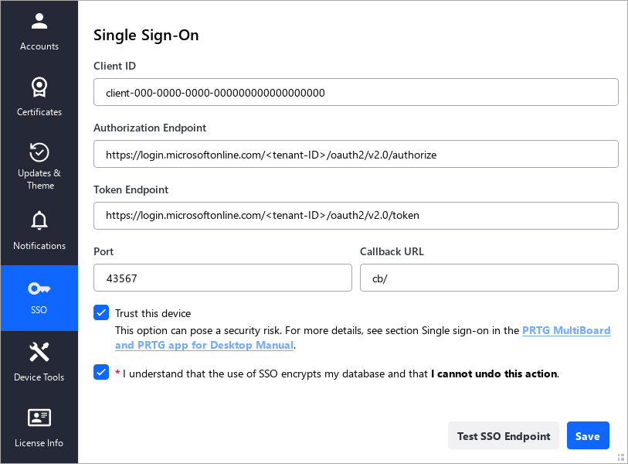Click the Authorization Endpoint label
The height and width of the screenshot is (464, 628).
point(150,128)
